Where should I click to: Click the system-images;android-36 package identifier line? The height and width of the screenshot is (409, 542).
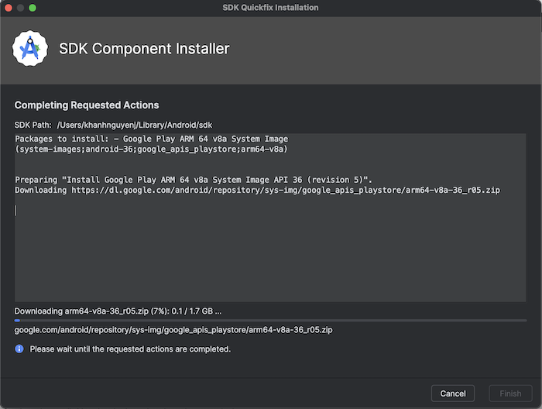click(x=152, y=149)
